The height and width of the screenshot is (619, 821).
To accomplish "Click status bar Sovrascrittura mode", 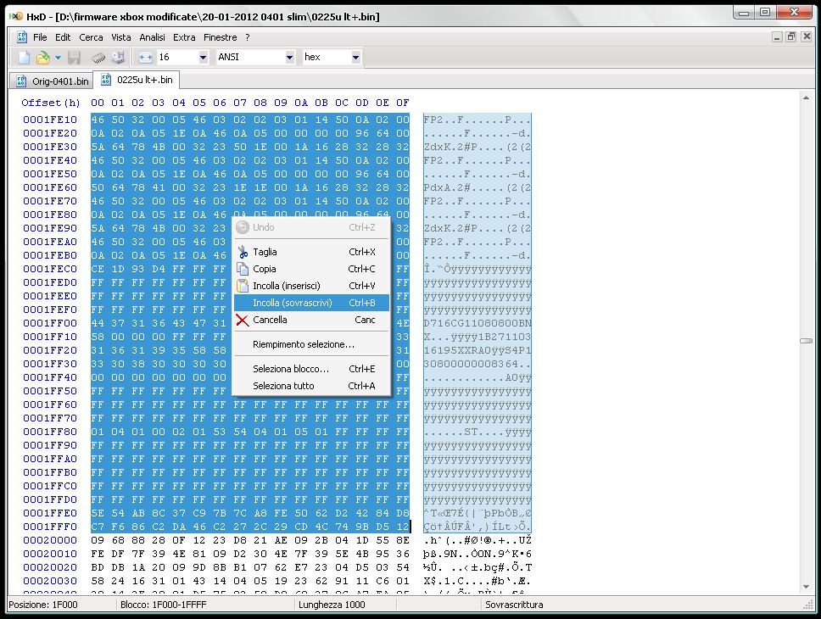I will point(514,605).
